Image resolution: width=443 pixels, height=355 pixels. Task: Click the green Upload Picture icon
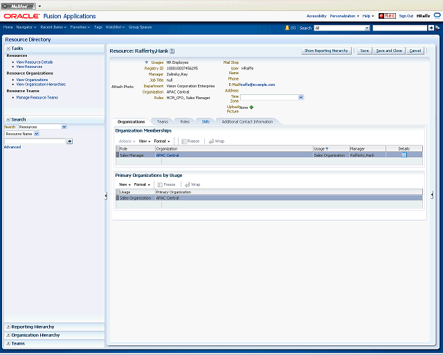251,107
